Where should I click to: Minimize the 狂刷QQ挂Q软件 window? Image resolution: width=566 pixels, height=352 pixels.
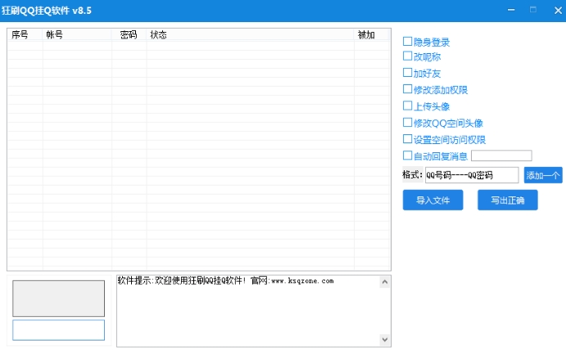tap(511, 10)
